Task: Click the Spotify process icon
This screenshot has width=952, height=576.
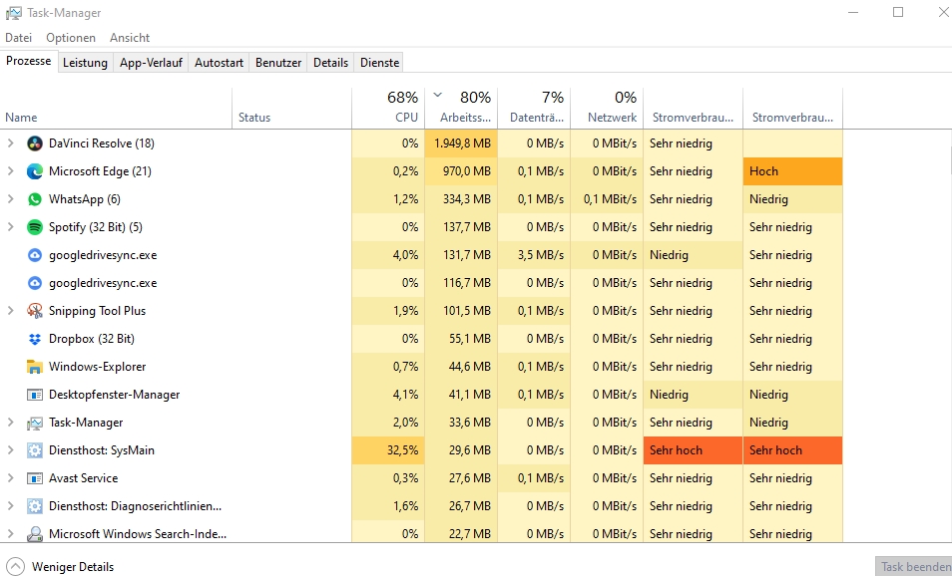Action: [x=35, y=227]
